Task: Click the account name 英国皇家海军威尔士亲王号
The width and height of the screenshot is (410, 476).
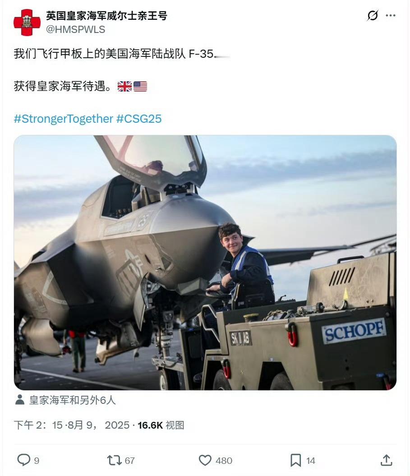Action: coord(106,15)
